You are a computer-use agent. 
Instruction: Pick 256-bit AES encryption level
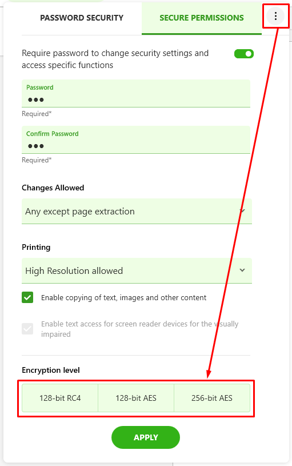(x=212, y=398)
